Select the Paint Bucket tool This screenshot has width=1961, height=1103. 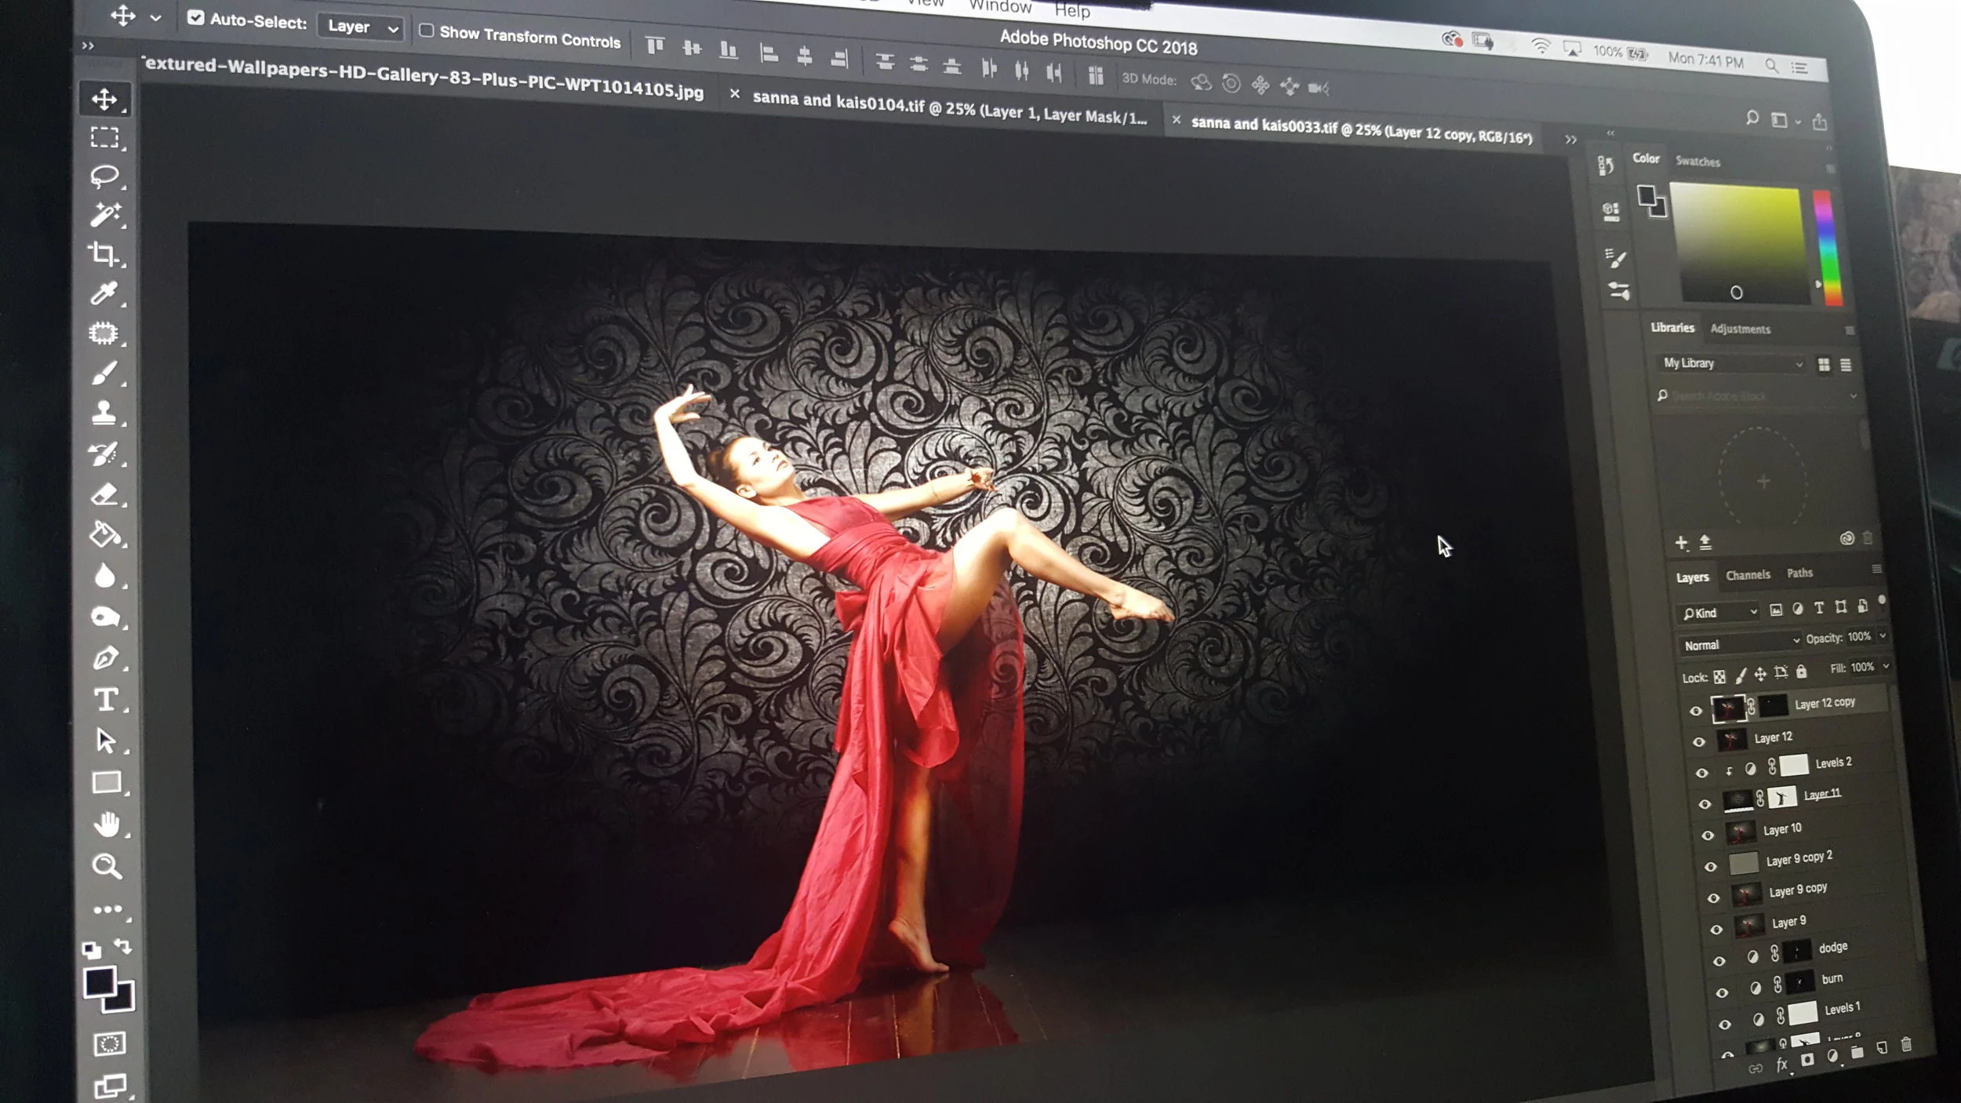coord(104,535)
